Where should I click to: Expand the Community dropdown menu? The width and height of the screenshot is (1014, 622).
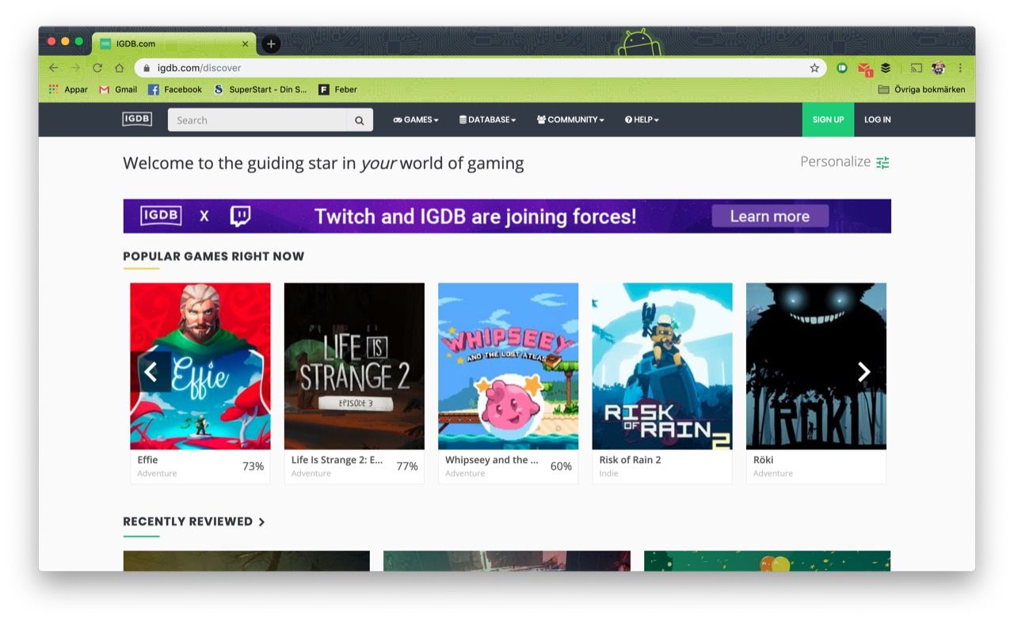(x=570, y=120)
